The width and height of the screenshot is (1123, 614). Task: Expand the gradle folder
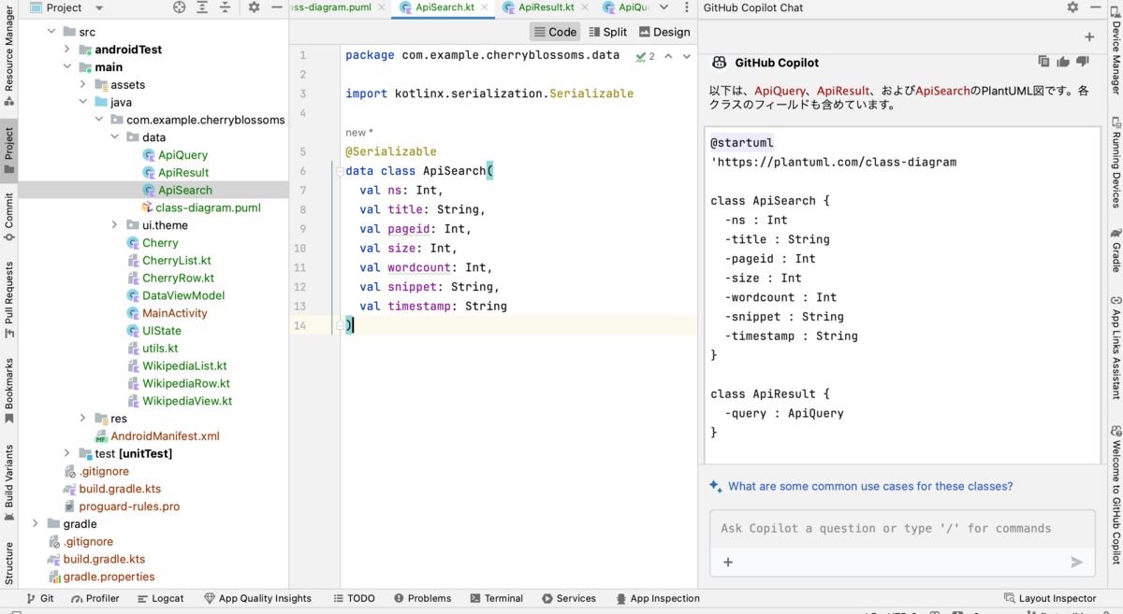[x=36, y=524]
